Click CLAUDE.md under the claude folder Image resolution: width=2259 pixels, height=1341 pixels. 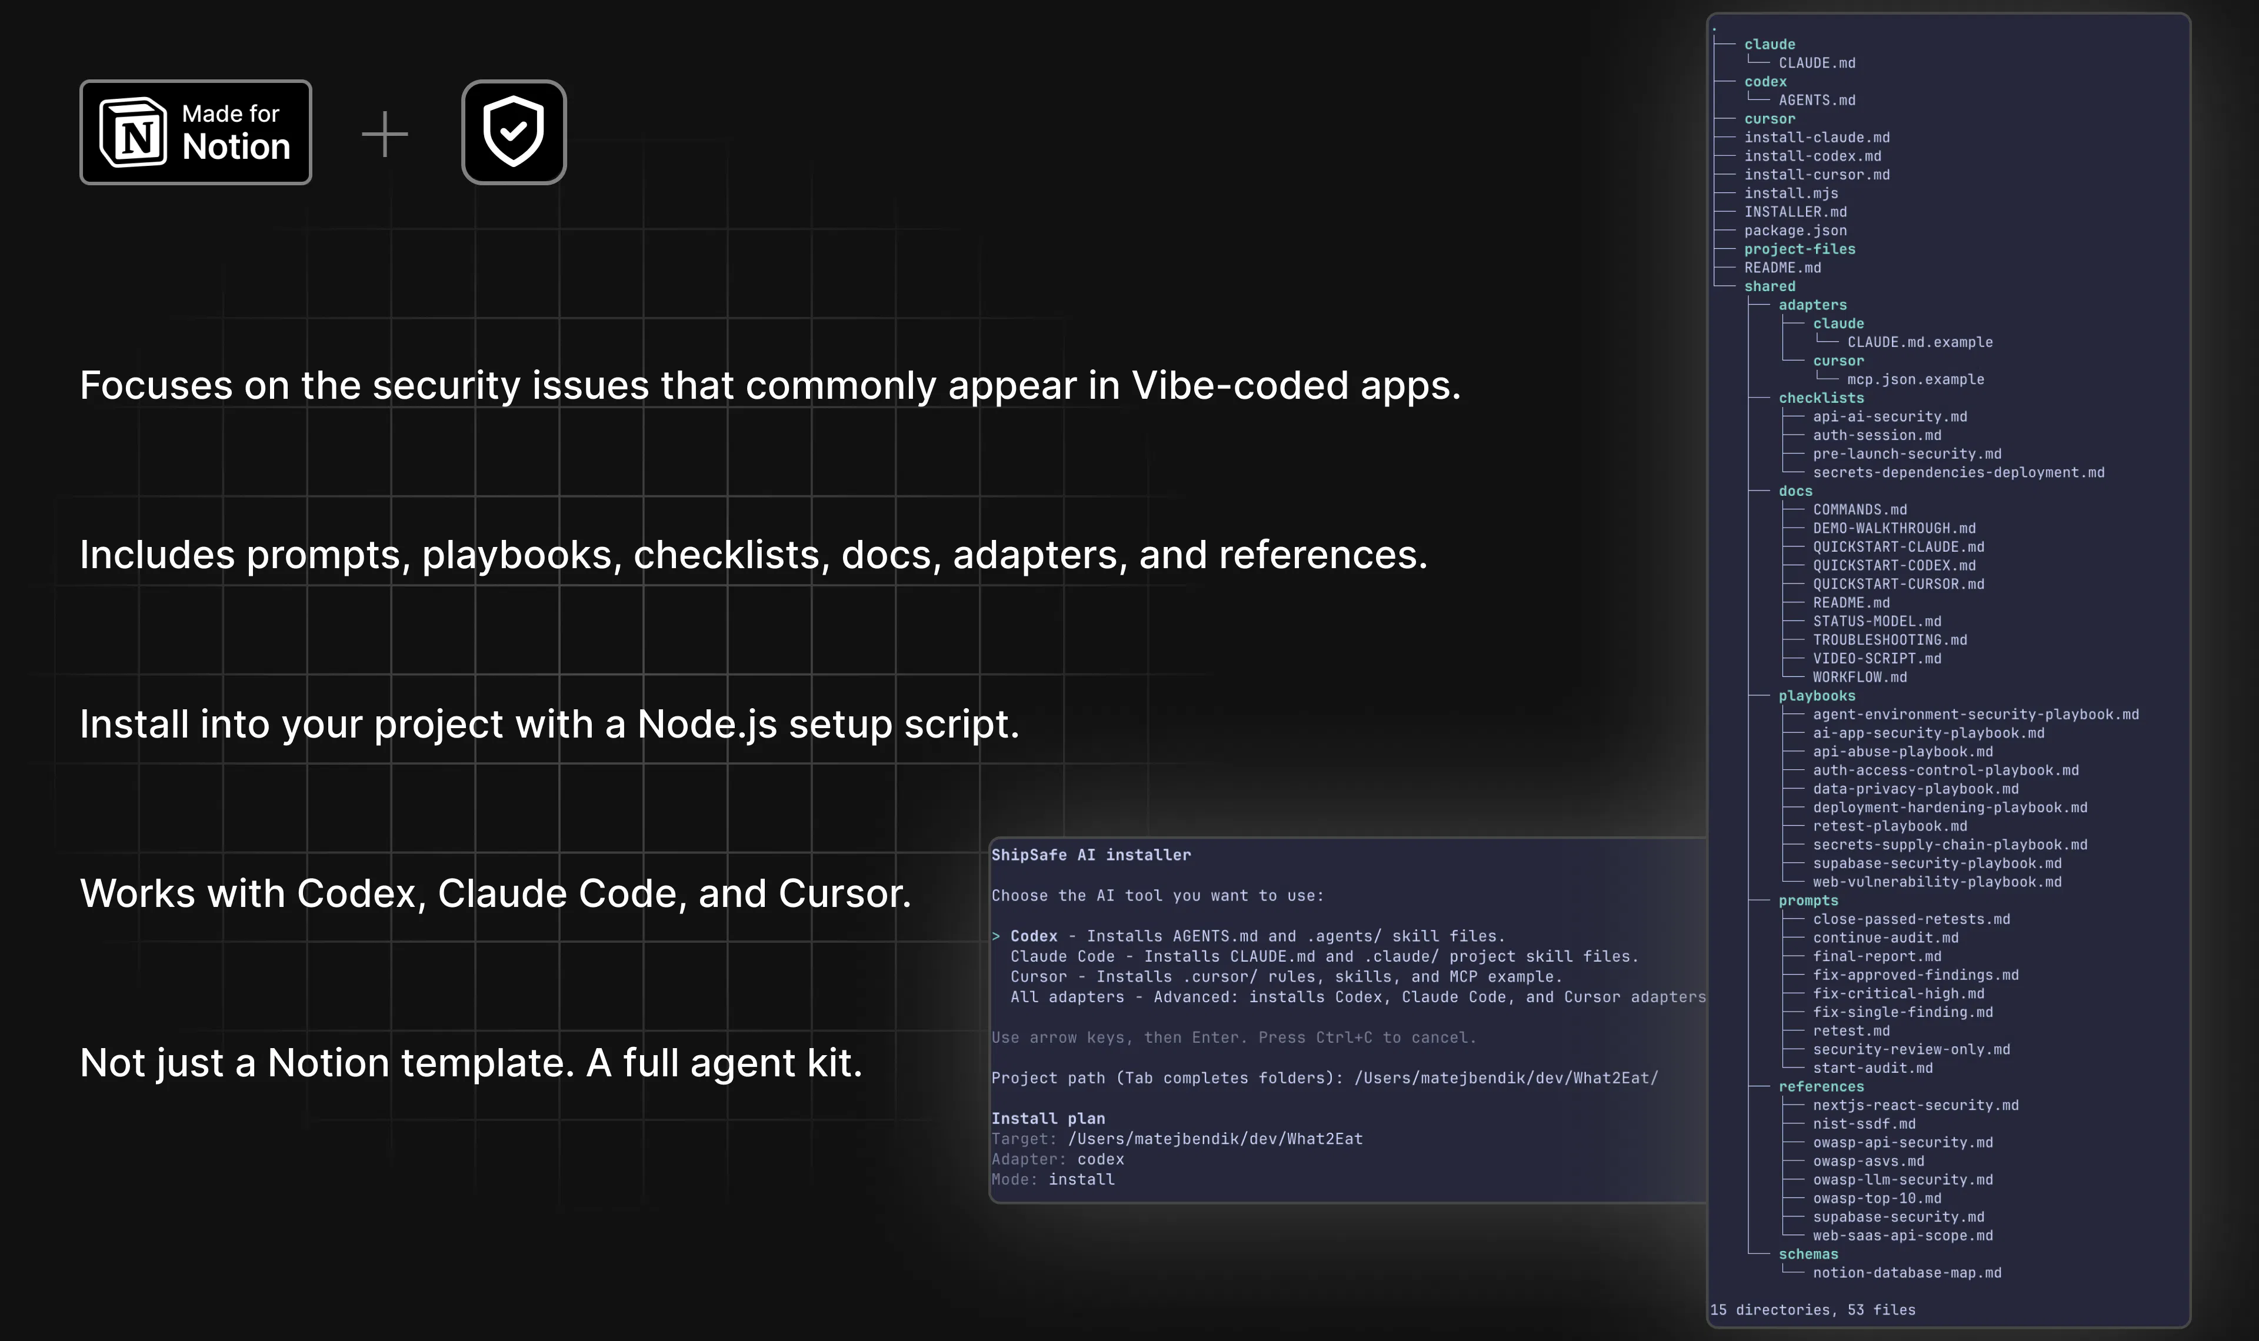click(1817, 64)
